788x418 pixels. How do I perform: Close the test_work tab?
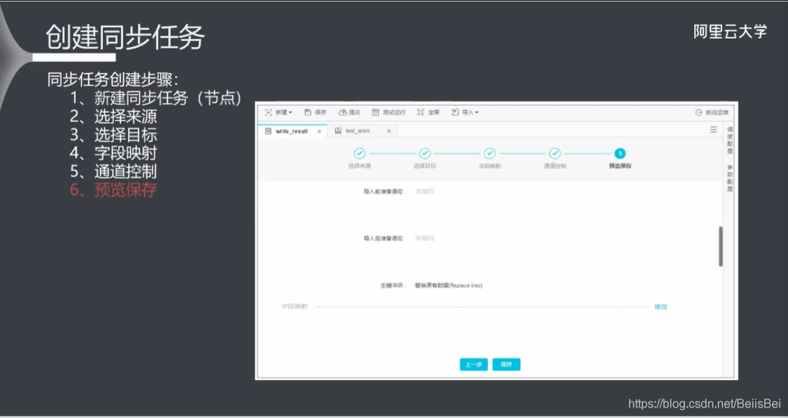click(389, 131)
